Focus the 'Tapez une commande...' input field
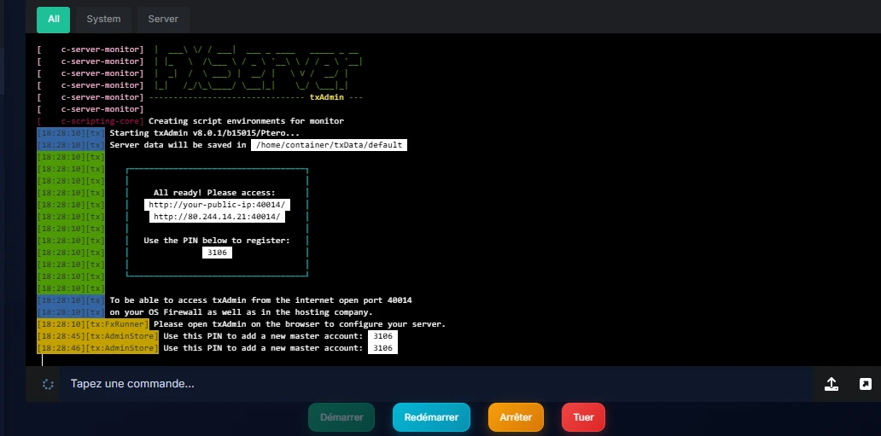This screenshot has width=881, height=436. pos(436,384)
